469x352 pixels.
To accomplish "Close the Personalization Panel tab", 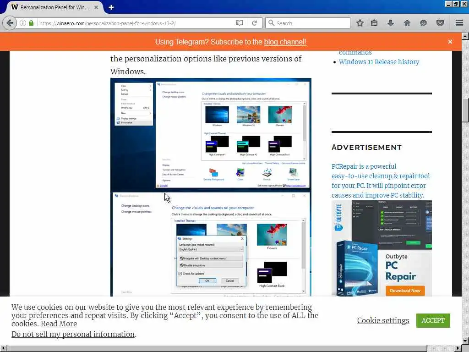I will (96, 7).
